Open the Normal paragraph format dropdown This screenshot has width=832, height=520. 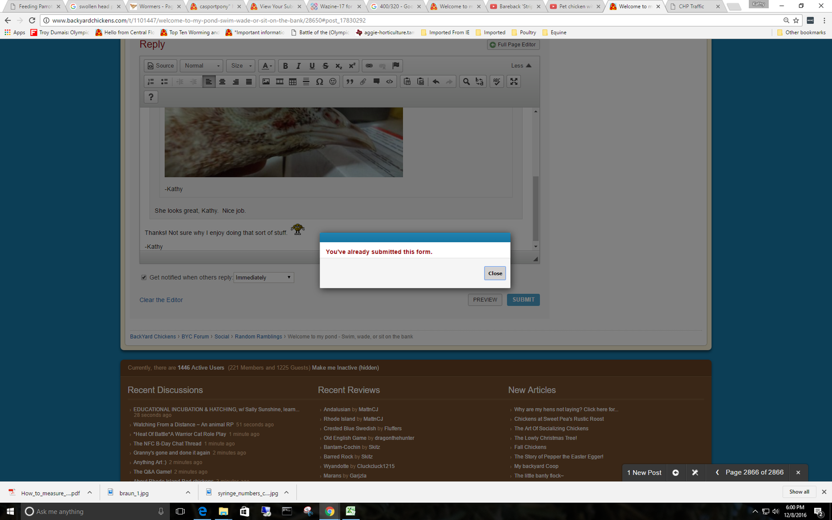[x=201, y=66]
